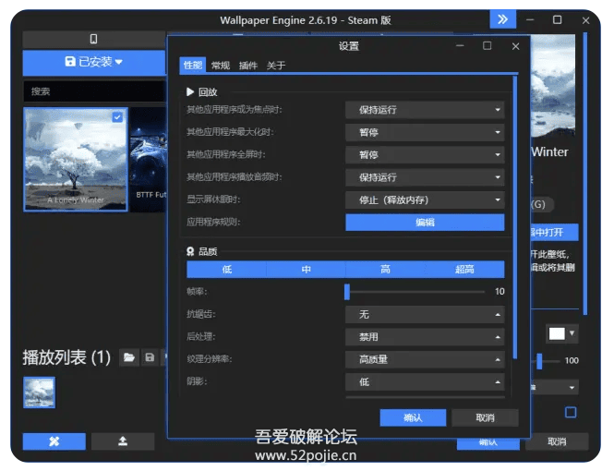This screenshot has height=471, width=614.
Task: Open the right panel bottom dropdown
Action: coord(554,388)
